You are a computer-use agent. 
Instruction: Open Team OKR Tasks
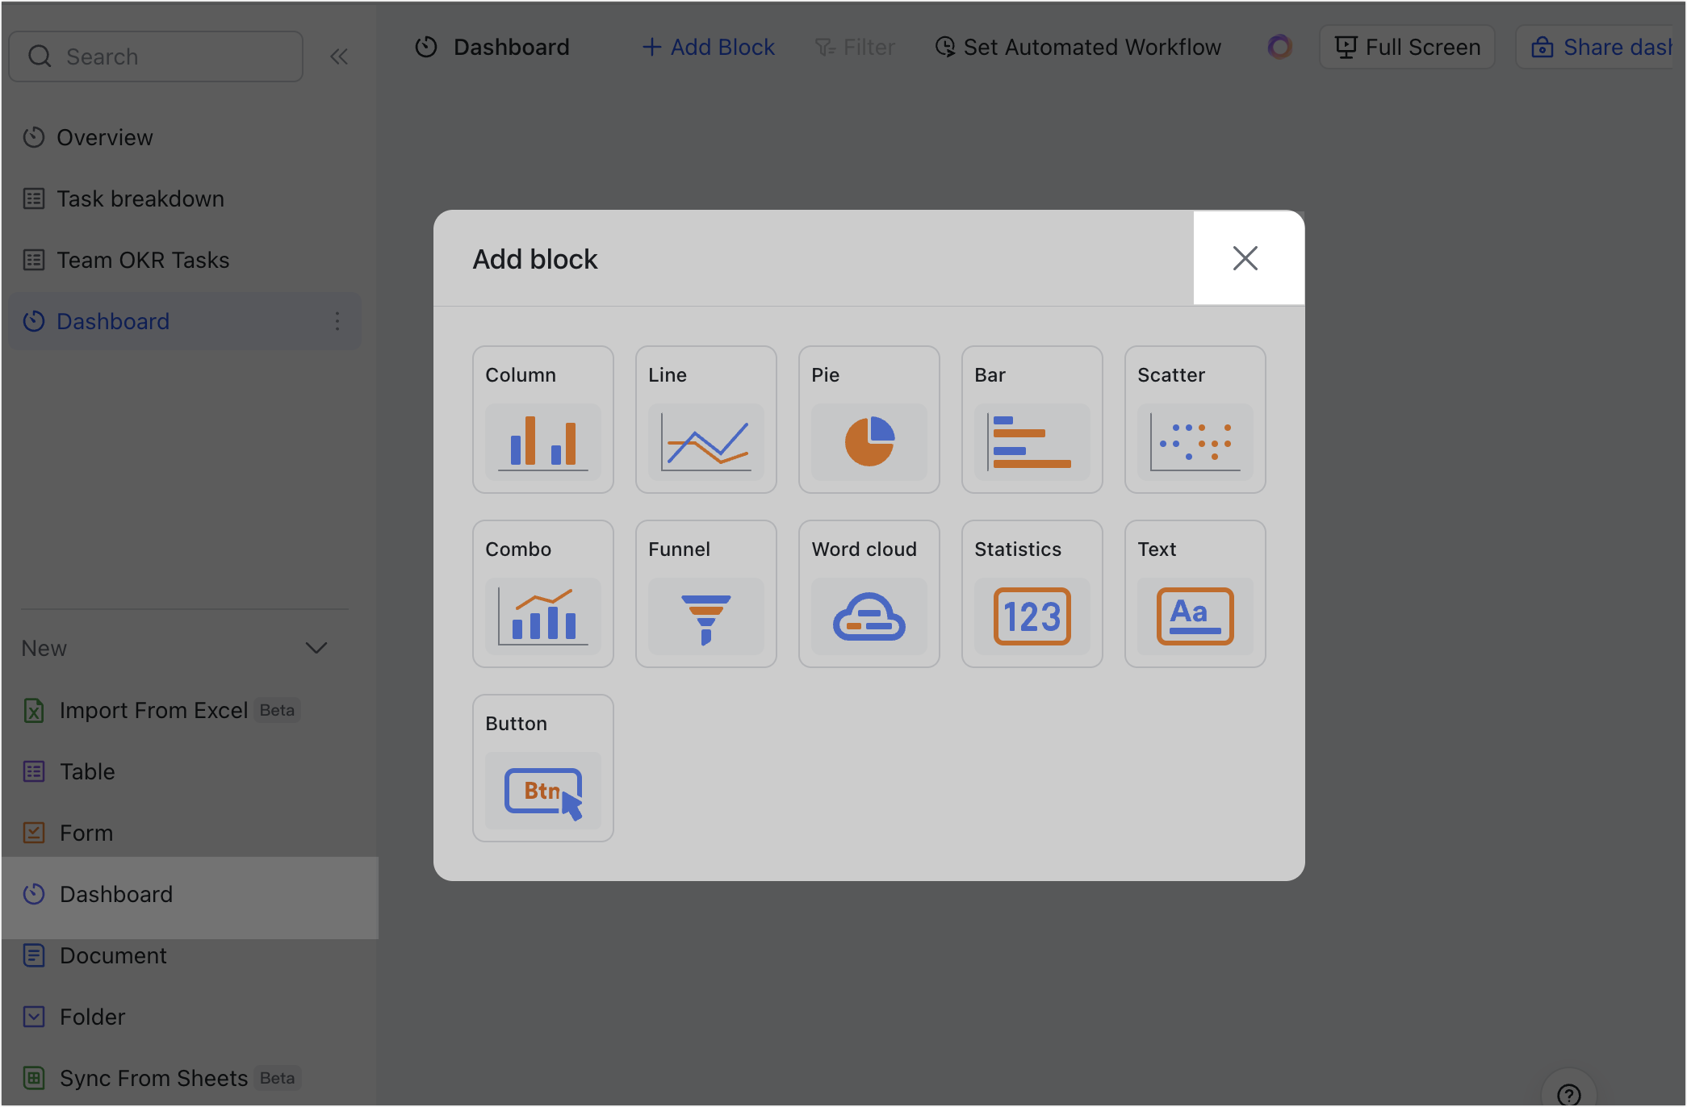(142, 260)
